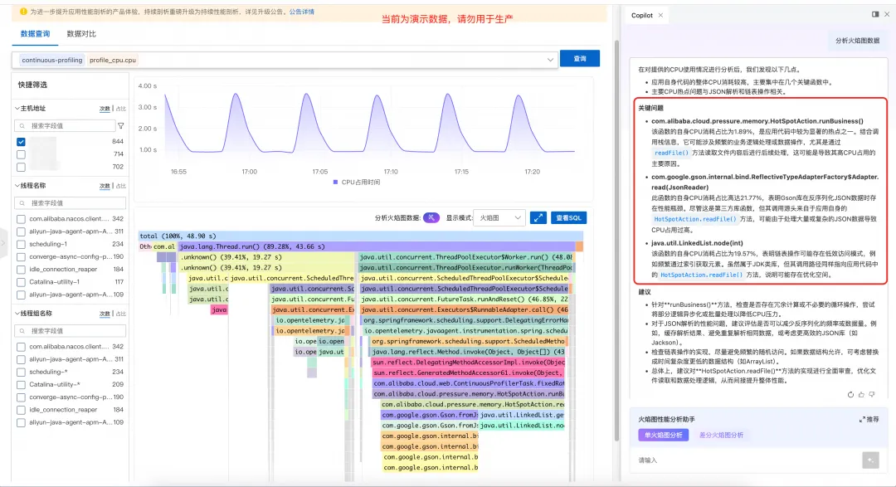The width and height of the screenshot is (896, 487).
Task: Click the total (100%, 48.90 s) flame bar
Action: pyautogui.click(x=361, y=236)
